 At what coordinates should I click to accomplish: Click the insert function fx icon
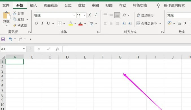pos(57,49)
